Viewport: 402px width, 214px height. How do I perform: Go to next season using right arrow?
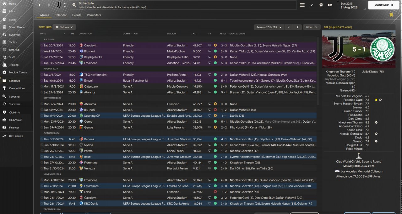coord(297,27)
